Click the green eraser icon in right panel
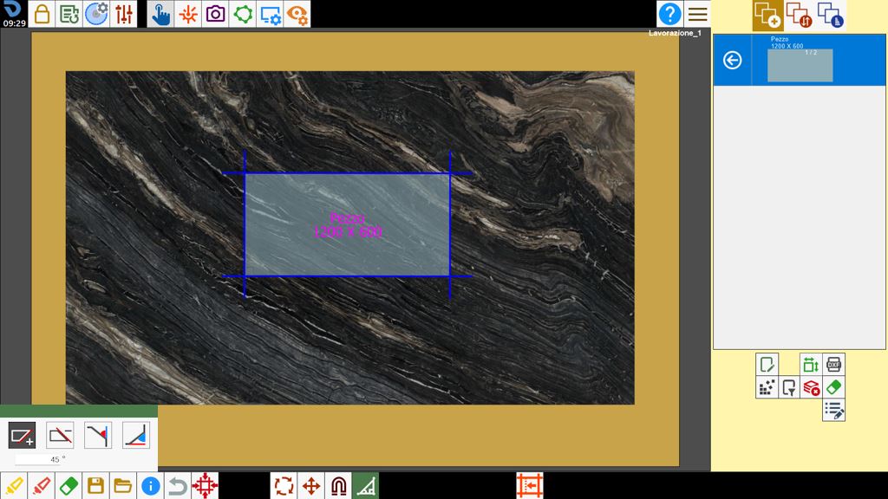The height and width of the screenshot is (499, 888). [833, 387]
